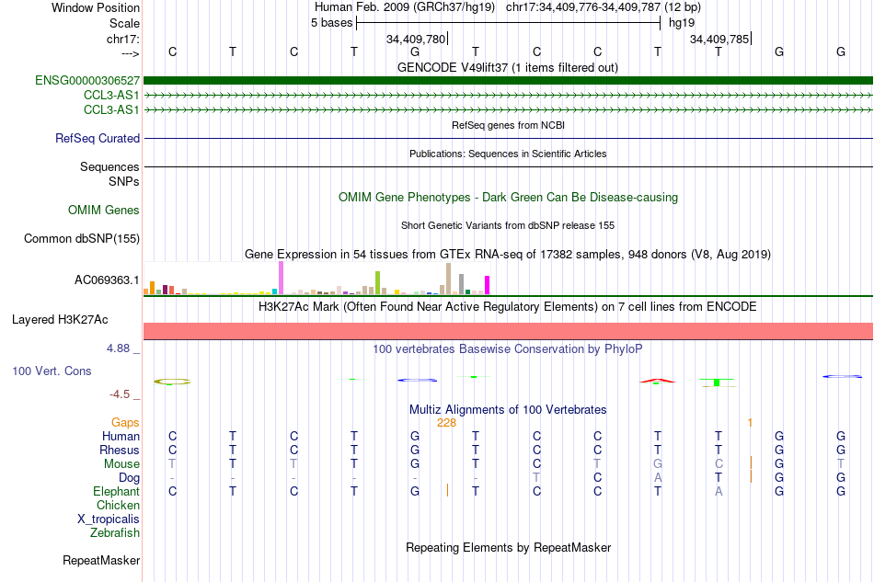Click the solid green ENSG00000306527 exon bar
The width and height of the screenshot is (874, 582).
(x=508, y=80)
